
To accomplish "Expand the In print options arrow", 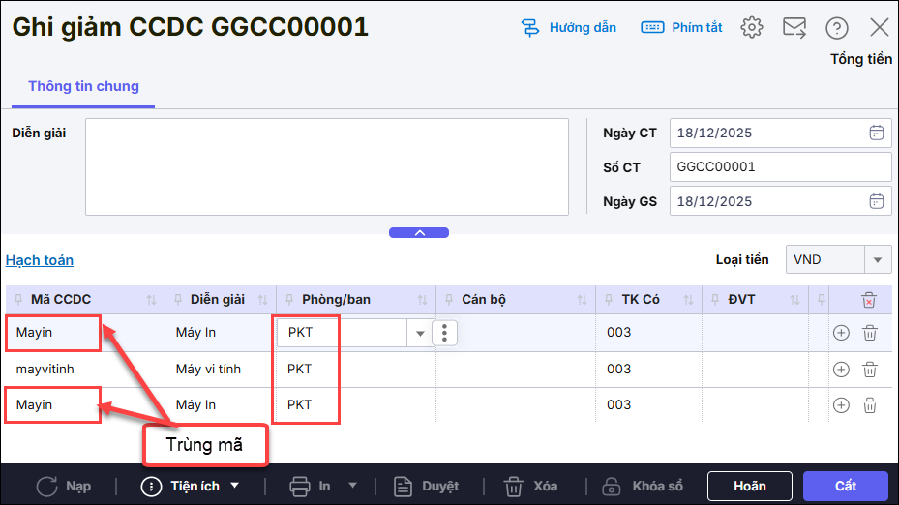I will tap(352, 486).
